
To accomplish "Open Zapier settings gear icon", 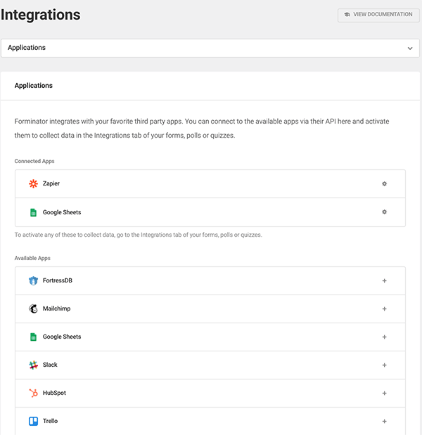I will (x=384, y=183).
